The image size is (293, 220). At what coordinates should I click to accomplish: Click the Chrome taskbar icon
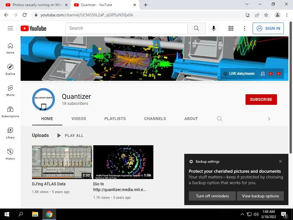point(49,214)
